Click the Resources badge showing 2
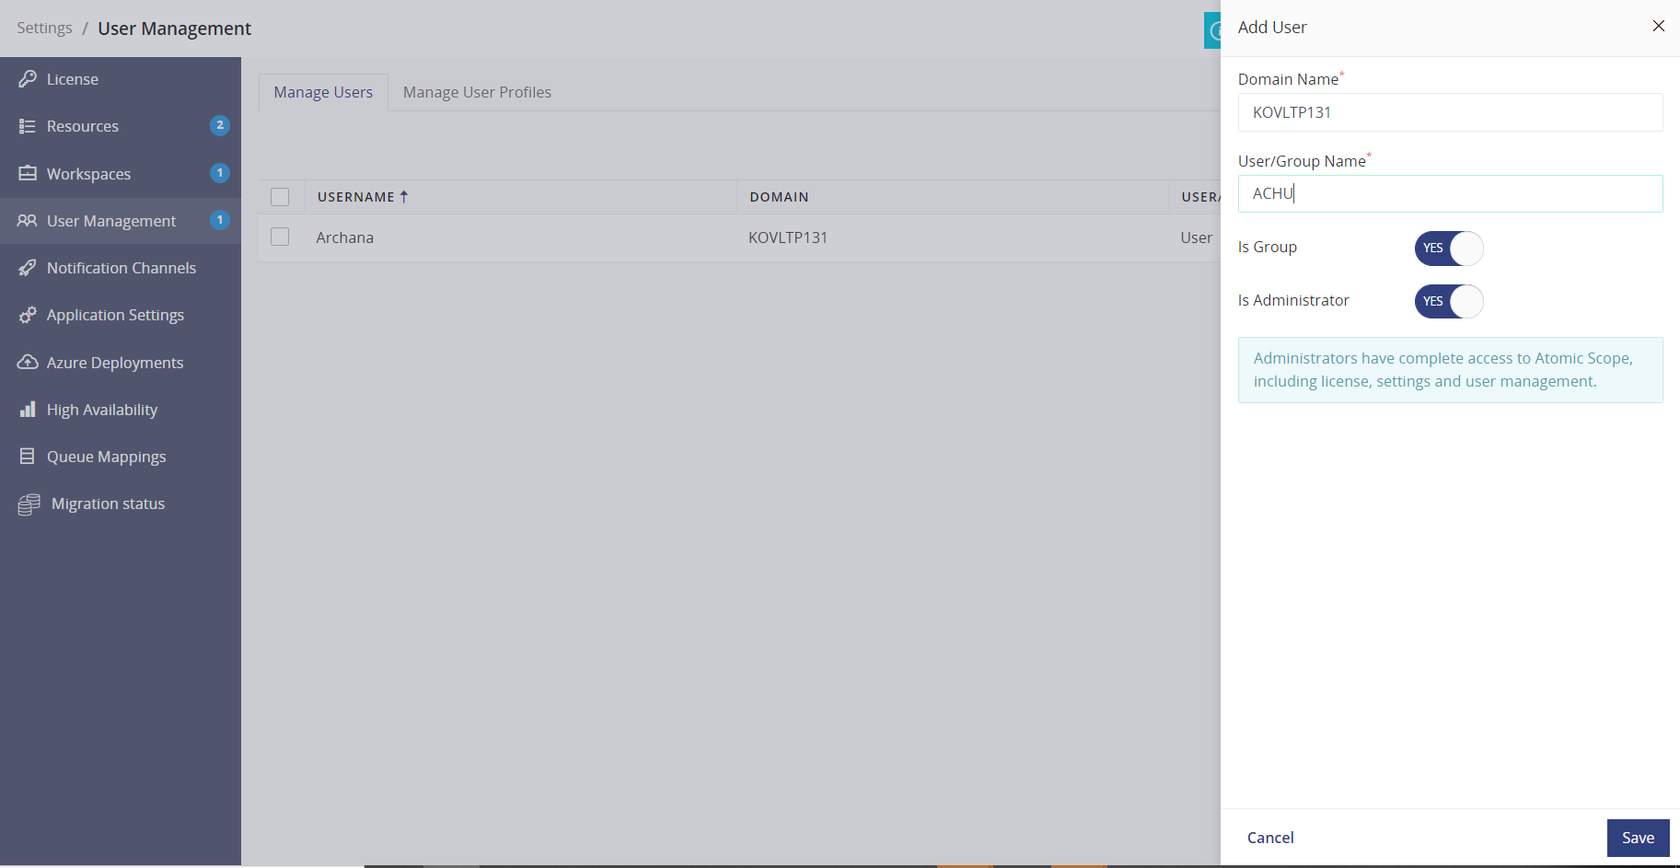Image resolution: width=1680 pixels, height=868 pixels. (220, 125)
